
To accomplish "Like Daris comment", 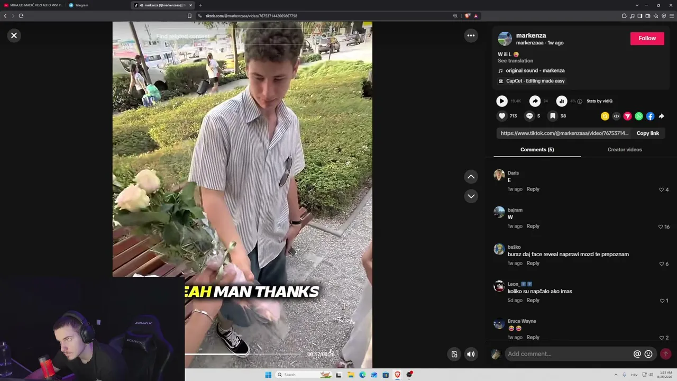I will tap(661, 189).
